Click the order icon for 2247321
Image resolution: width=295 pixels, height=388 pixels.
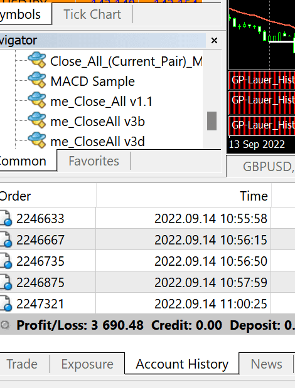tap(6, 303)
